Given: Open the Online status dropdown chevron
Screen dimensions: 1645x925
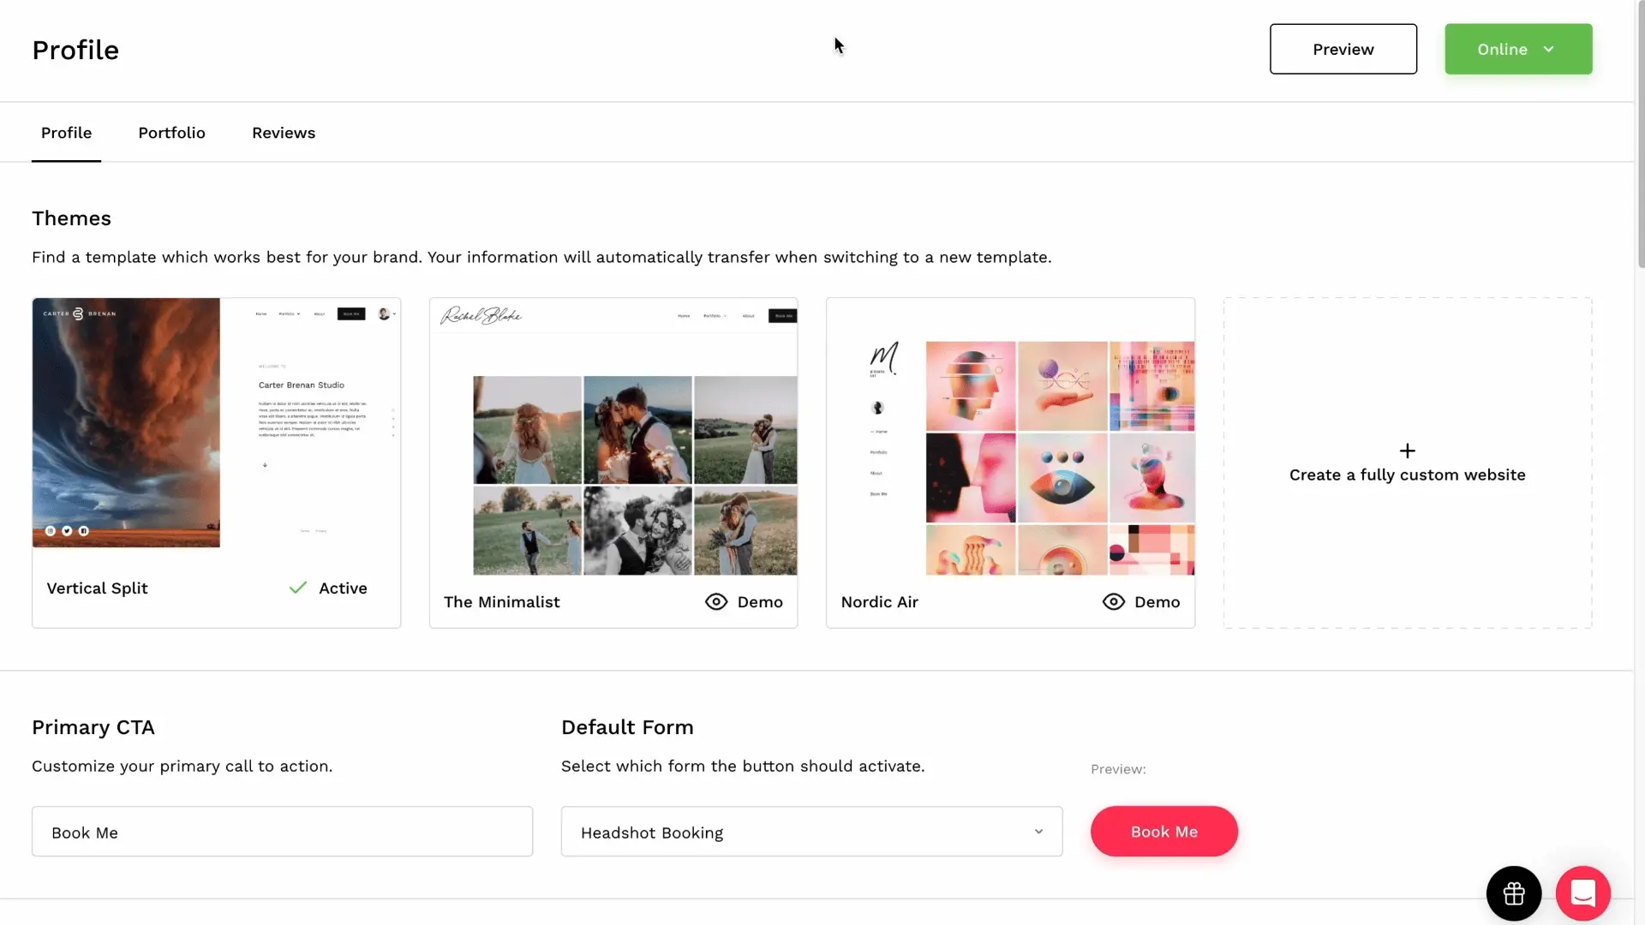Looking at the screenshot, I should tap(1550, 49).
